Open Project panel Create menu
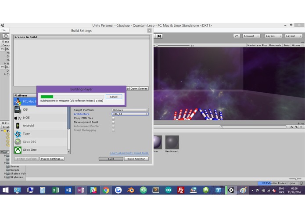The height and width of the screenshot is (217, 305). coord(6,127)
